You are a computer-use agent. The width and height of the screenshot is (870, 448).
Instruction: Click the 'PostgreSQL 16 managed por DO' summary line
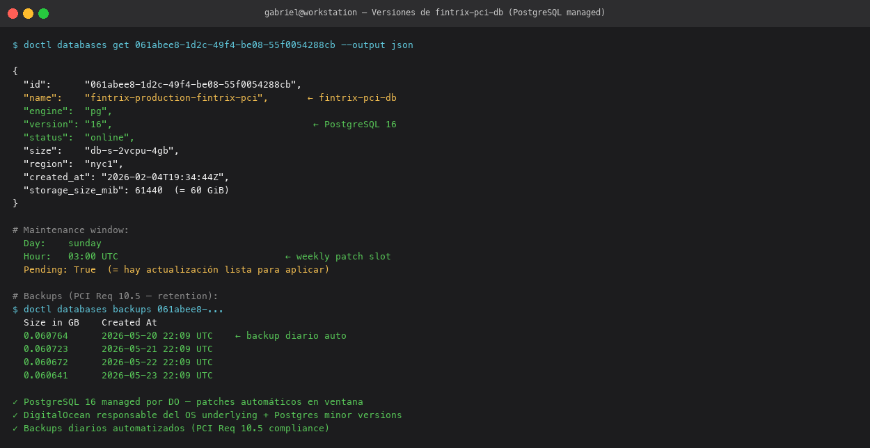[188, 401]
